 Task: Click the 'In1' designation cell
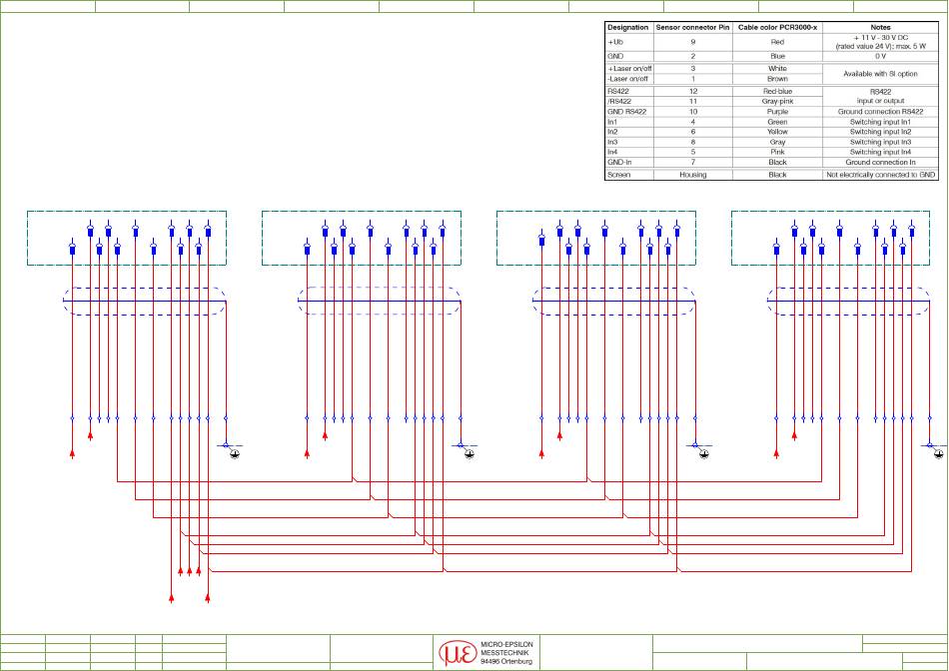click(612, 122)
